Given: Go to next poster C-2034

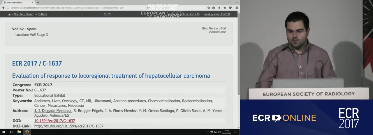Looking at the screenshot, I should pyautogui.click(x=217, y=14).
